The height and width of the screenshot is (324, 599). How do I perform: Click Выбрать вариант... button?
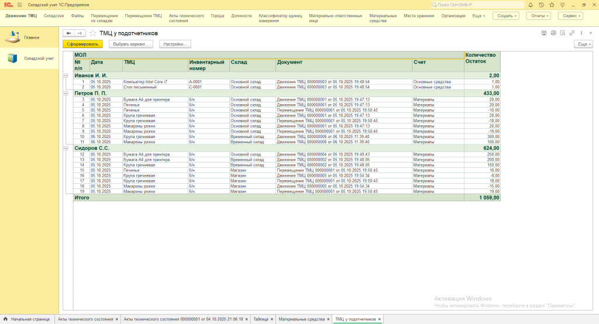pos(131,44)
